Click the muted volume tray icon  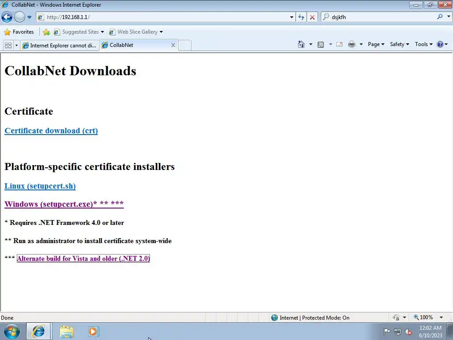click(408, 332)
